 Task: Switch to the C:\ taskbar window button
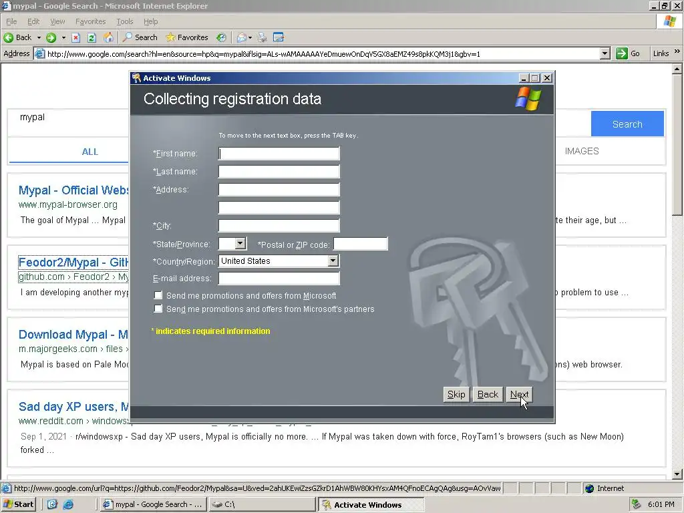click(x=262, y=504)
